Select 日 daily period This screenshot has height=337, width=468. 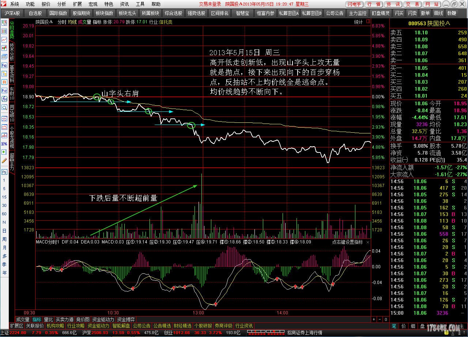pyautogui.click(x=4, y=231)
